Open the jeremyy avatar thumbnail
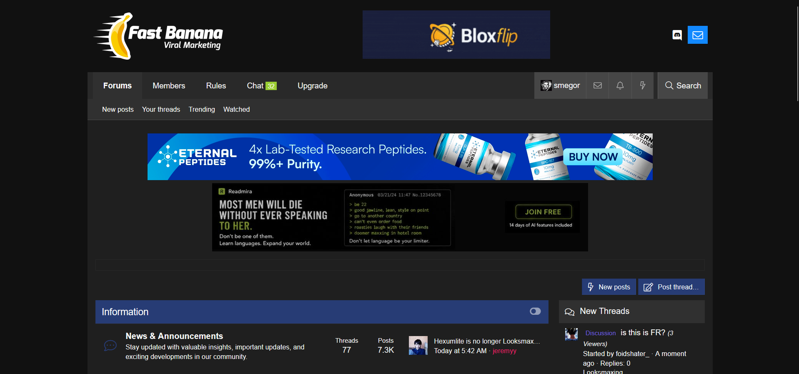Viewport: 799px width, 374px height. 418,346
